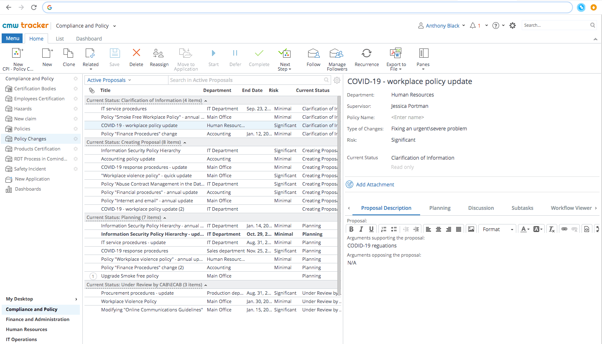This screenshot has height=344, width=602.
Task: Open the Subtasks tab
Action: point(522,208)
